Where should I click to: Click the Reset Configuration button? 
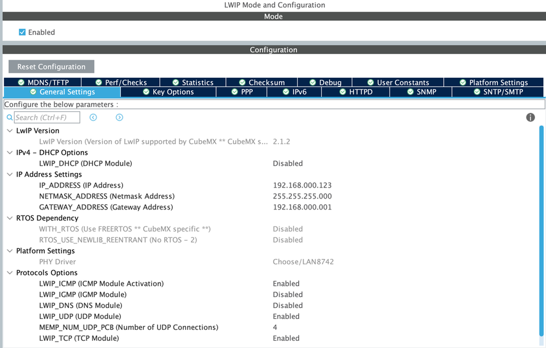click(x=51, y=67)
